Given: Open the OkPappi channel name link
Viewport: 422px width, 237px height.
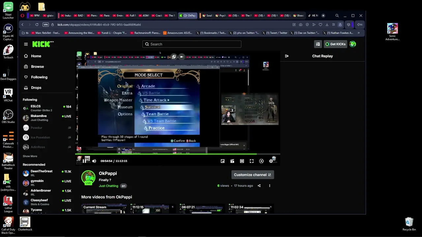Looking at the screenshot, I should coord(108,173).
